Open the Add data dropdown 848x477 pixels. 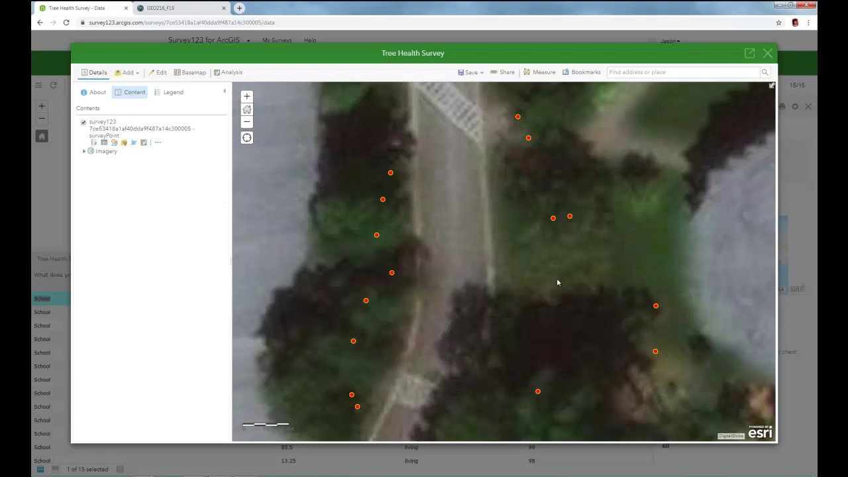pos(127,72)
